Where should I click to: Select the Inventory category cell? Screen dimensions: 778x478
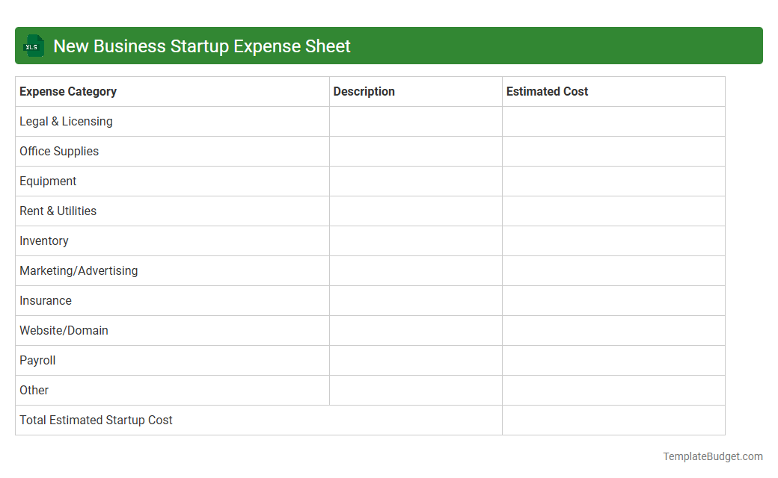tap(43, 240)
